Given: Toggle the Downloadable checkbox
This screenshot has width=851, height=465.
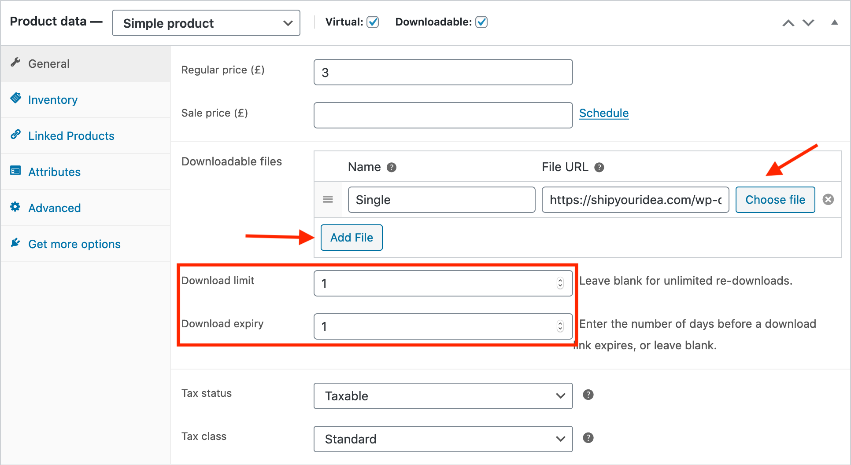Looking at the screenshot, I should click(482, 22).
